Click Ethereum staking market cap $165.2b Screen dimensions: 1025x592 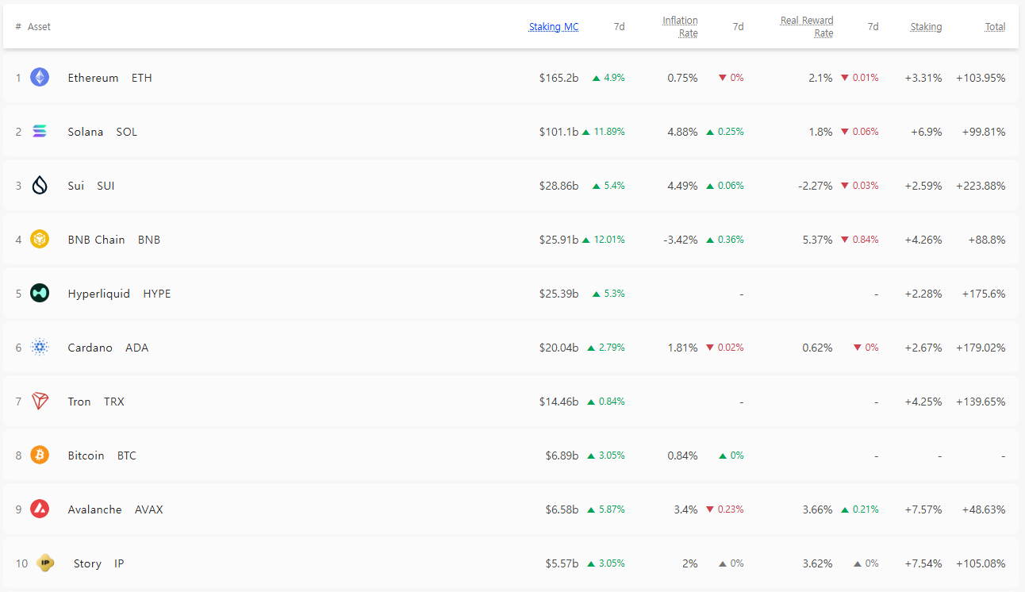coord(559,78)
